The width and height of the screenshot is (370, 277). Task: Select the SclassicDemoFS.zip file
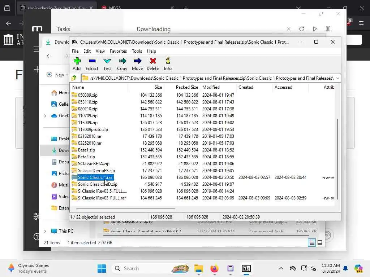[96, 171]
